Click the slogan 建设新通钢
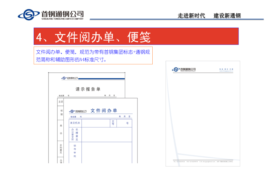The image size is (274, 179). click(227, 16)
